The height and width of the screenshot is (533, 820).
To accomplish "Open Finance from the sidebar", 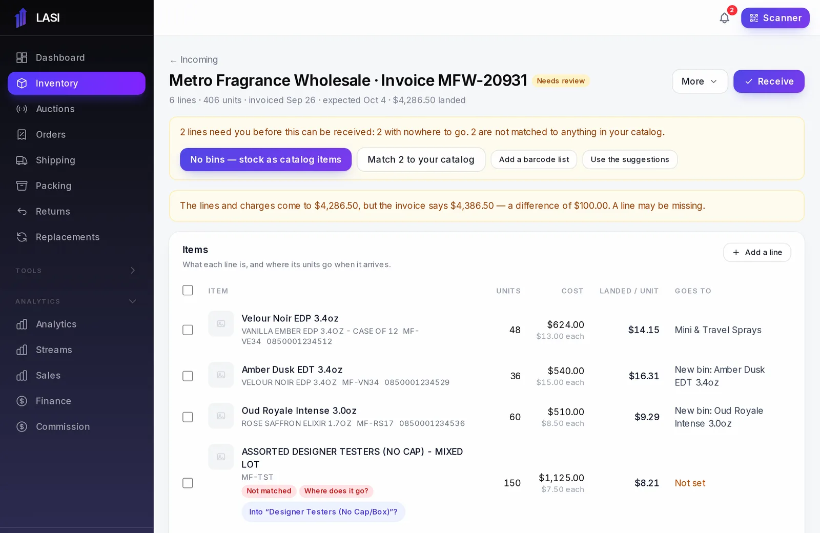I will pos(76,401).
